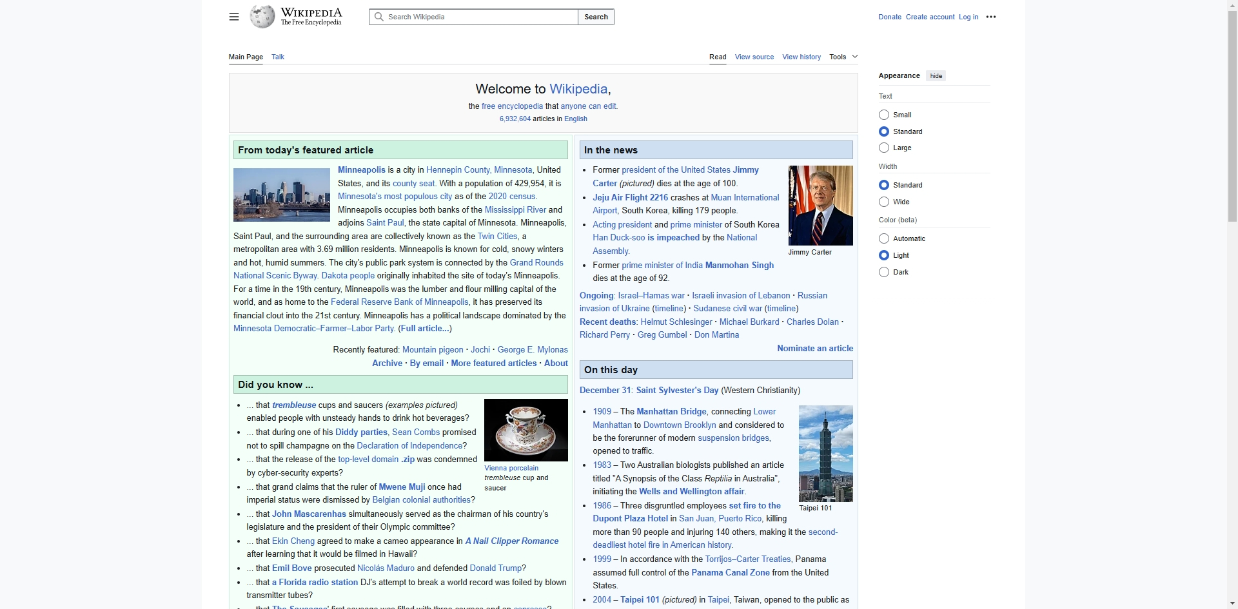Open the trembleuse cup and saucer image
Viewport: 1238px width, 609px height.
click(x=526, y=430)
